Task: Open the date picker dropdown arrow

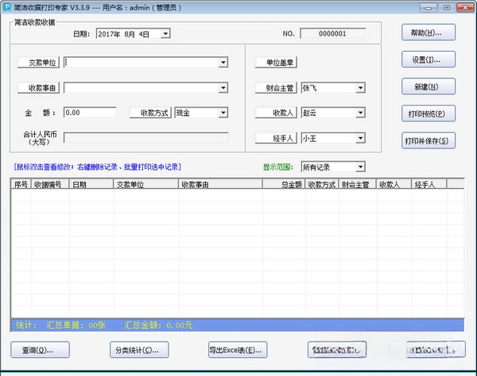Action: pos(165,33)
